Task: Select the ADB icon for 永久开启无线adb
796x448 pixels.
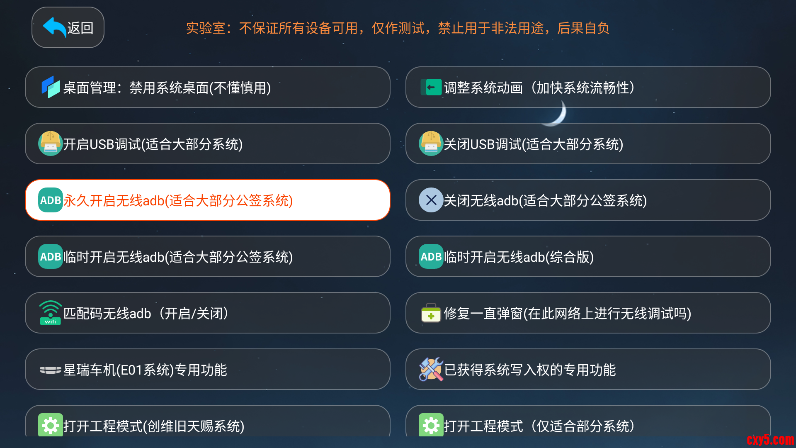Action: click(x=50, y=200)
